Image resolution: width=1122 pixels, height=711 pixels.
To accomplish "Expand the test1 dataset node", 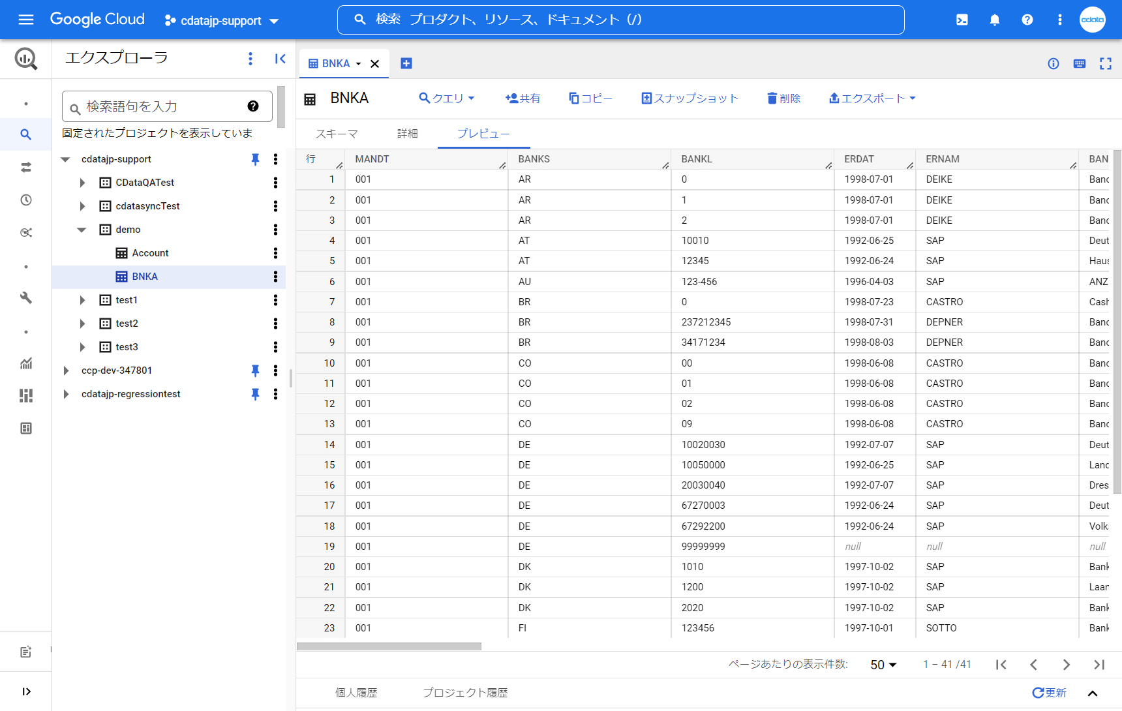I will [x=82, y=299].
